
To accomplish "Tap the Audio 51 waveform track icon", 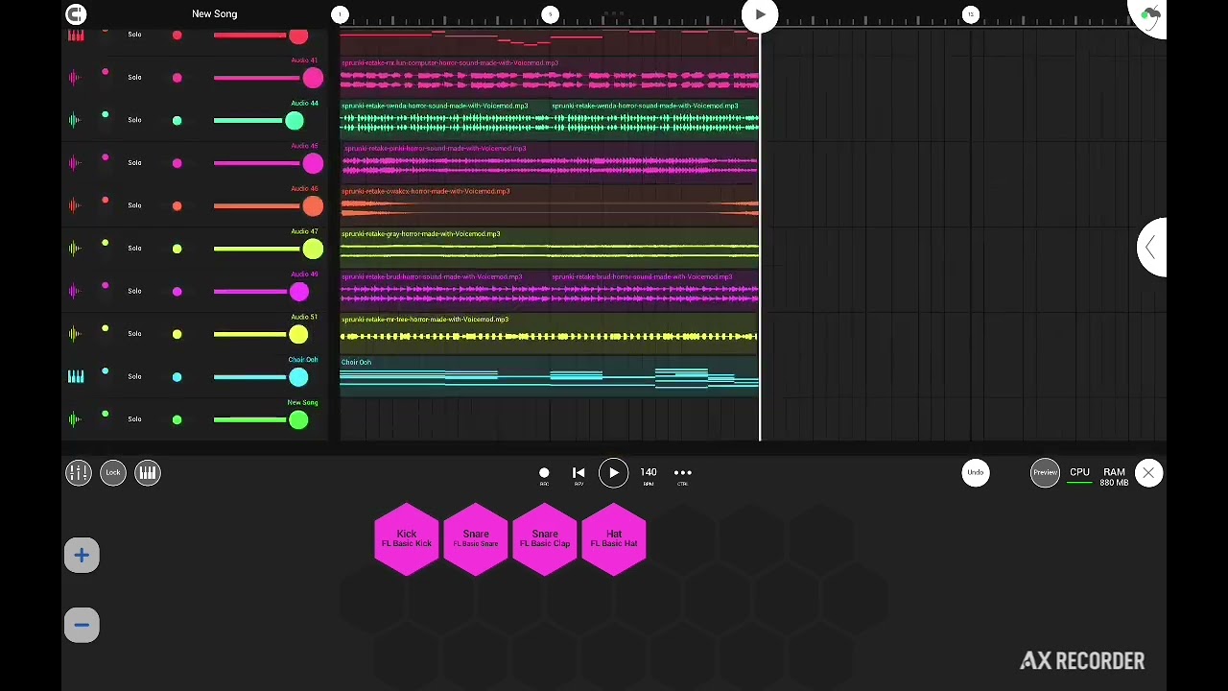I will [76, 334].
